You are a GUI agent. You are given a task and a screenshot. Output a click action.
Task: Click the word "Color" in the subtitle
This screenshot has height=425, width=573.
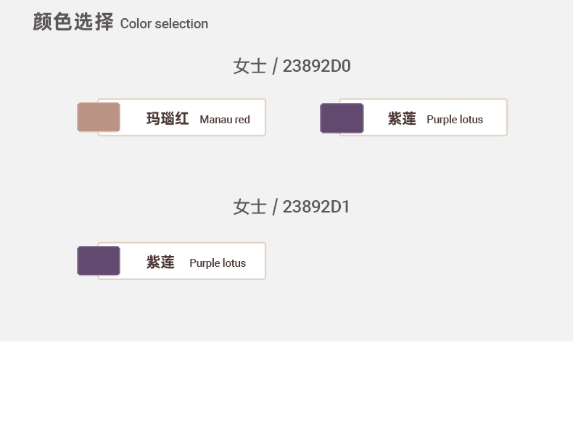click(x=135, y=24)
